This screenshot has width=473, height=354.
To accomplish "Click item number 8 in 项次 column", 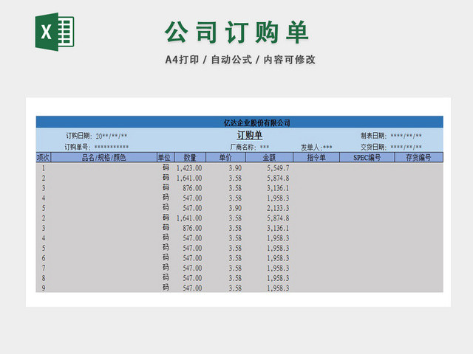I will point(44,278).
